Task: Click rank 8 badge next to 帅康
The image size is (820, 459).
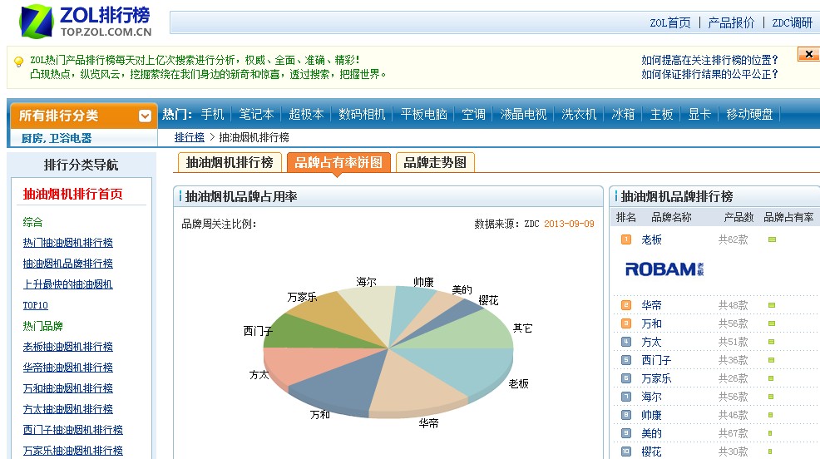Action: (x=626, y=415)
